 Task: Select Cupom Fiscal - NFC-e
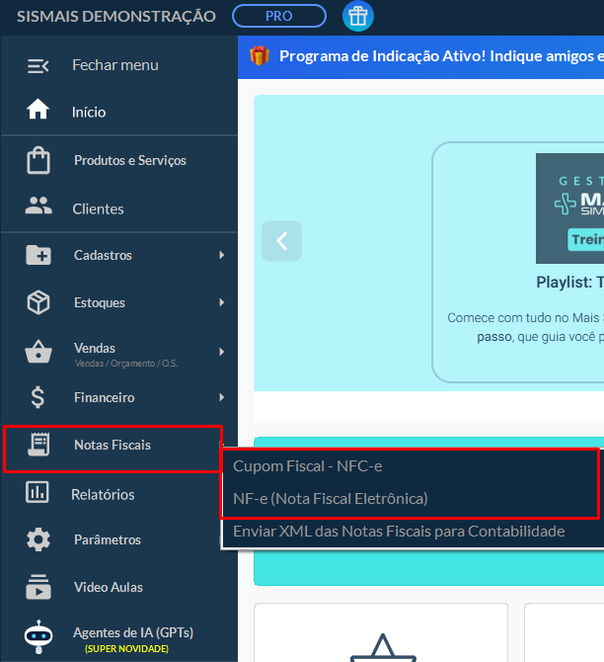click(307, 465)
